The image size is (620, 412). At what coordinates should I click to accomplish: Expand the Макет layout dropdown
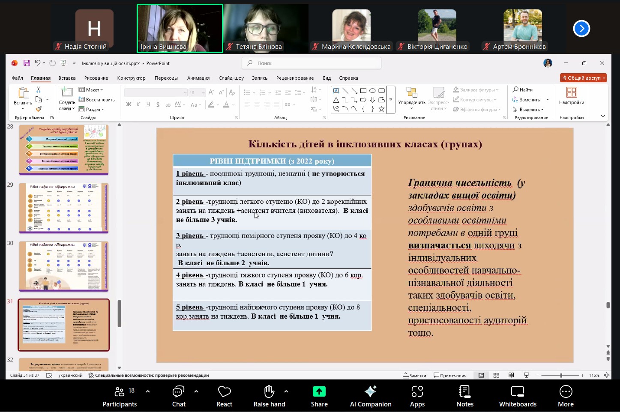point(91,90)
